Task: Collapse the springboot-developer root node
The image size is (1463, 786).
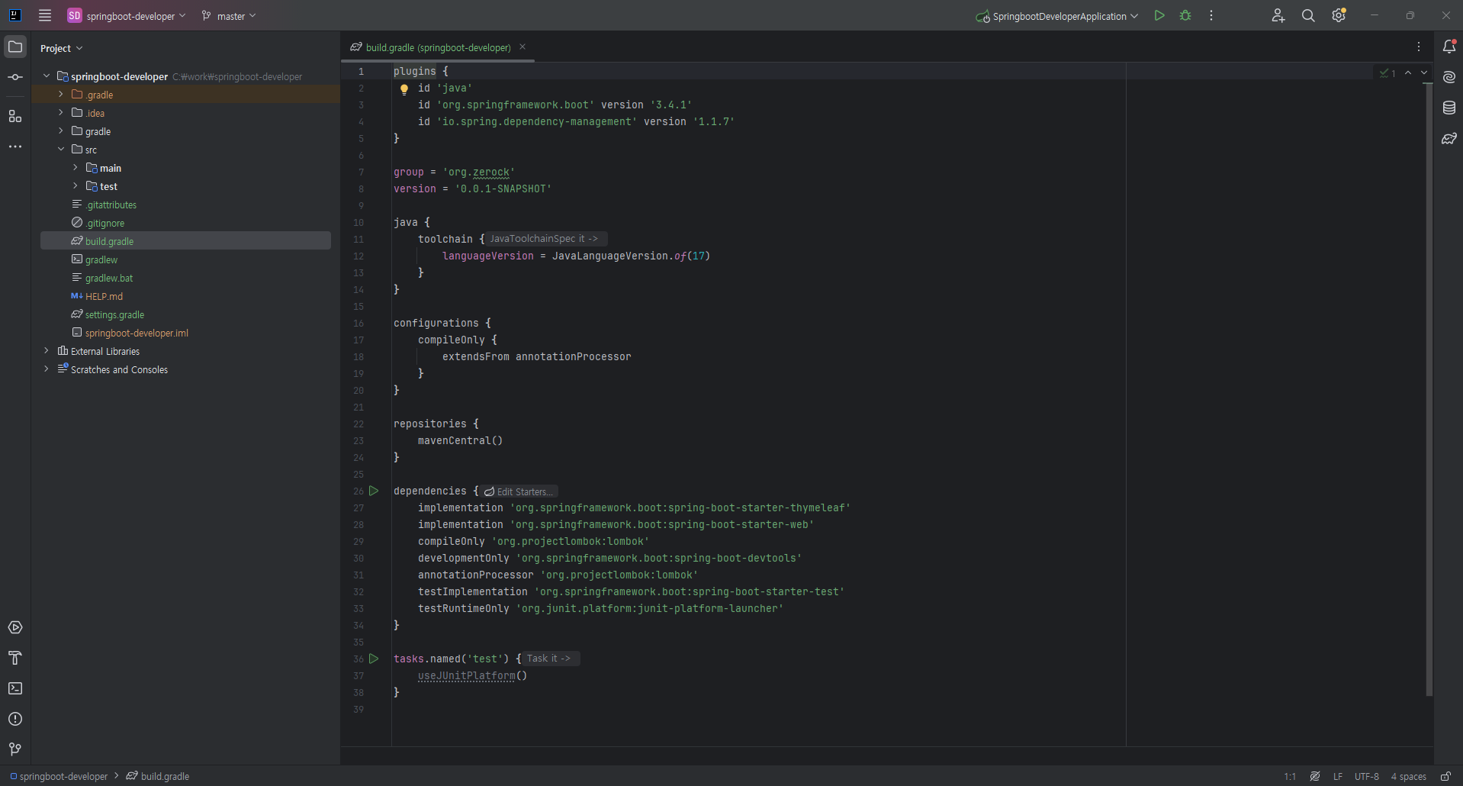Action: [x=47, y=76]
